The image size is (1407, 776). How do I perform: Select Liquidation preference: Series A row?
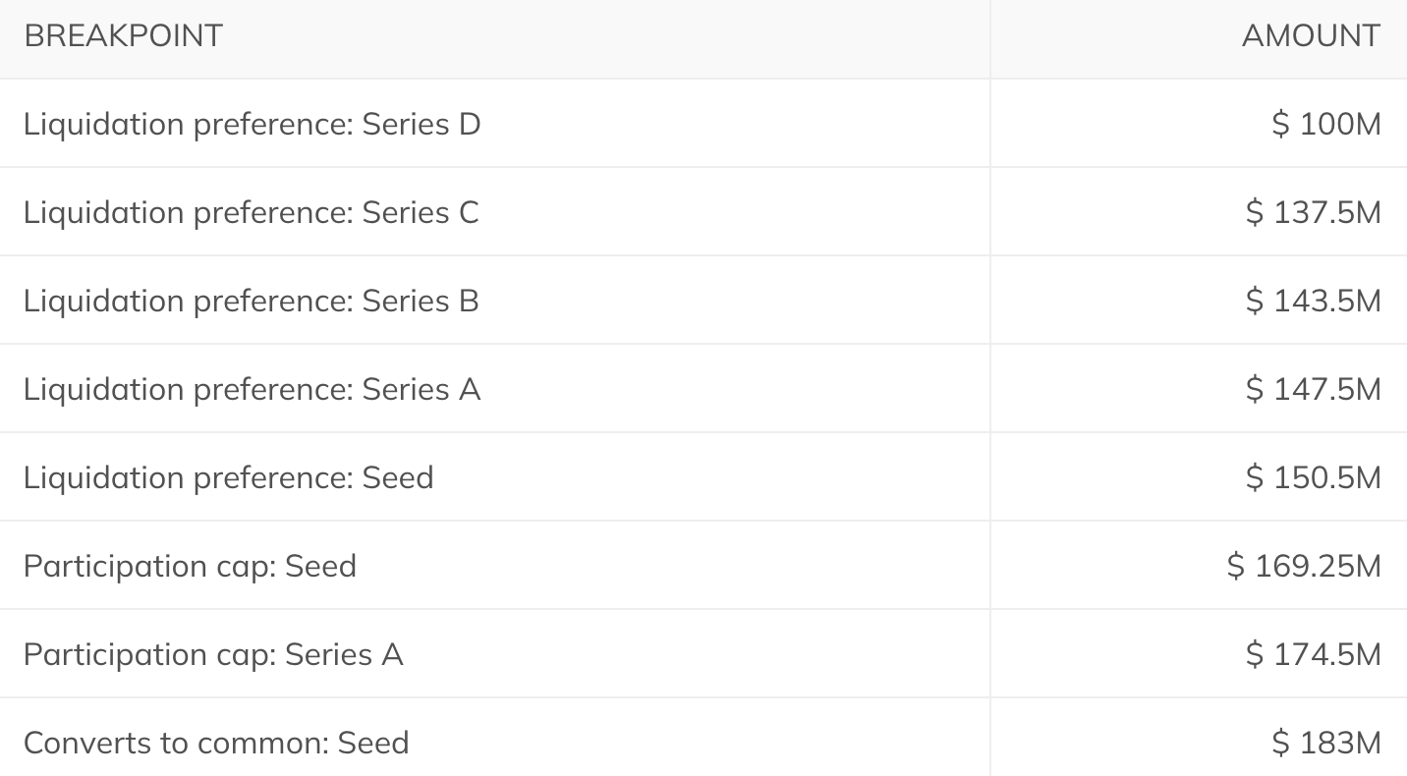click(x=703, y=388)
